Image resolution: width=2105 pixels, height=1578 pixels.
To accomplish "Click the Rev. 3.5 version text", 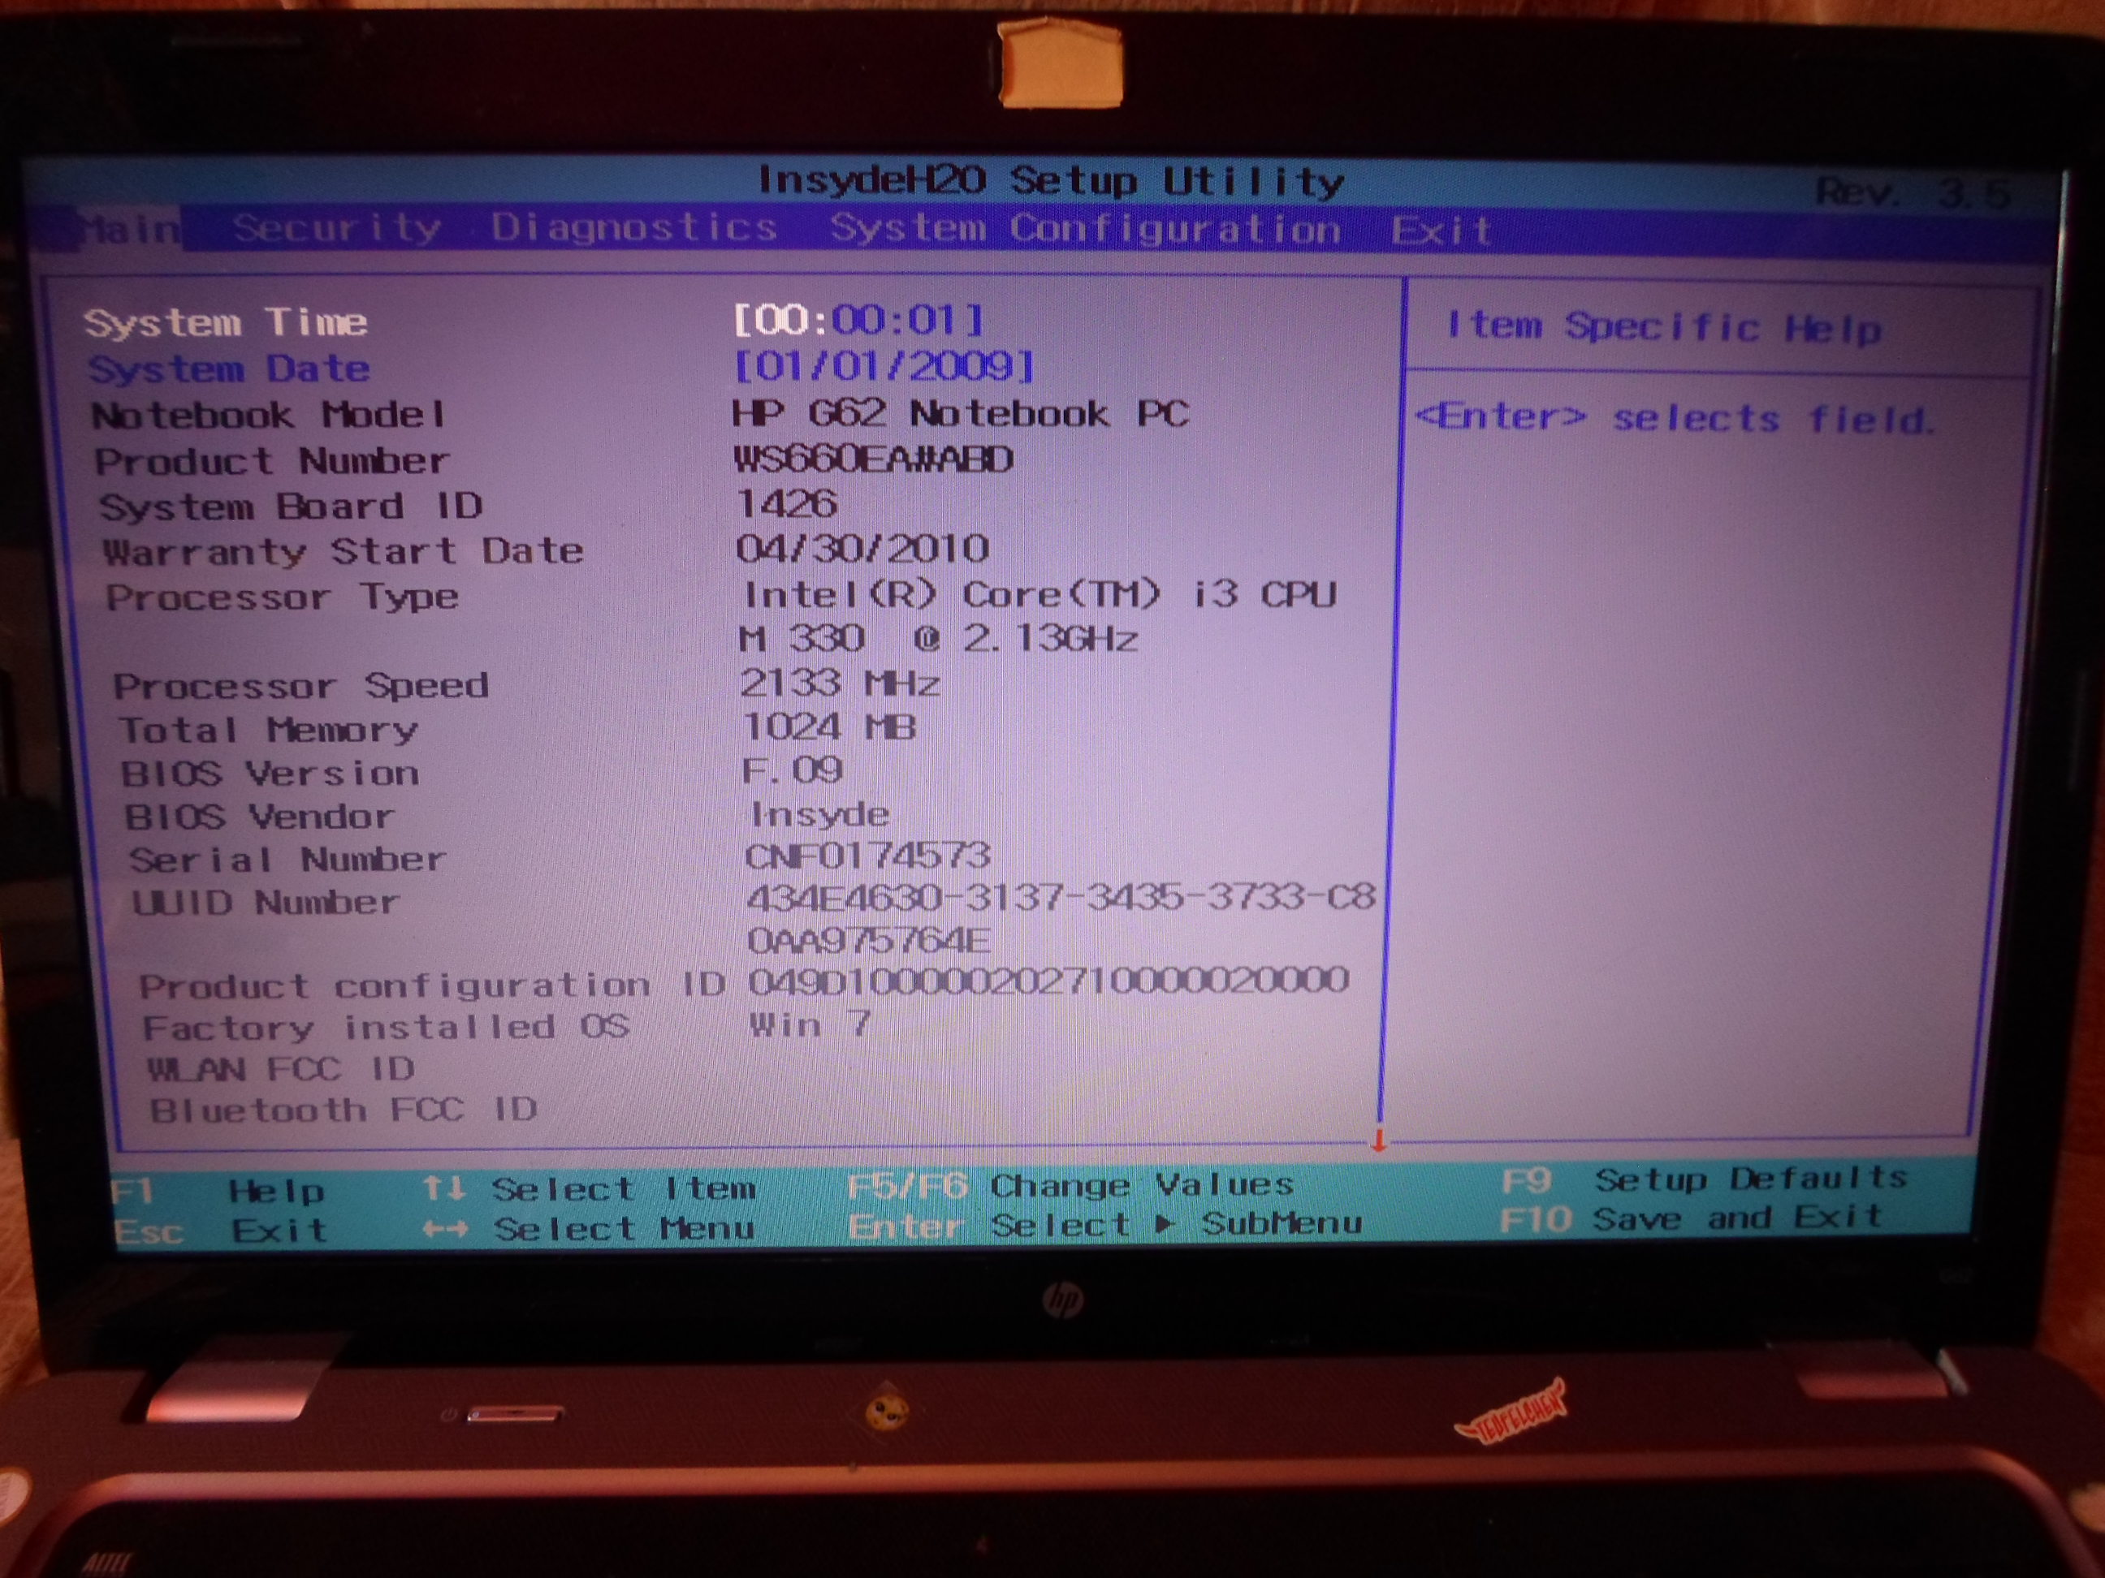I will point(1912,192).
